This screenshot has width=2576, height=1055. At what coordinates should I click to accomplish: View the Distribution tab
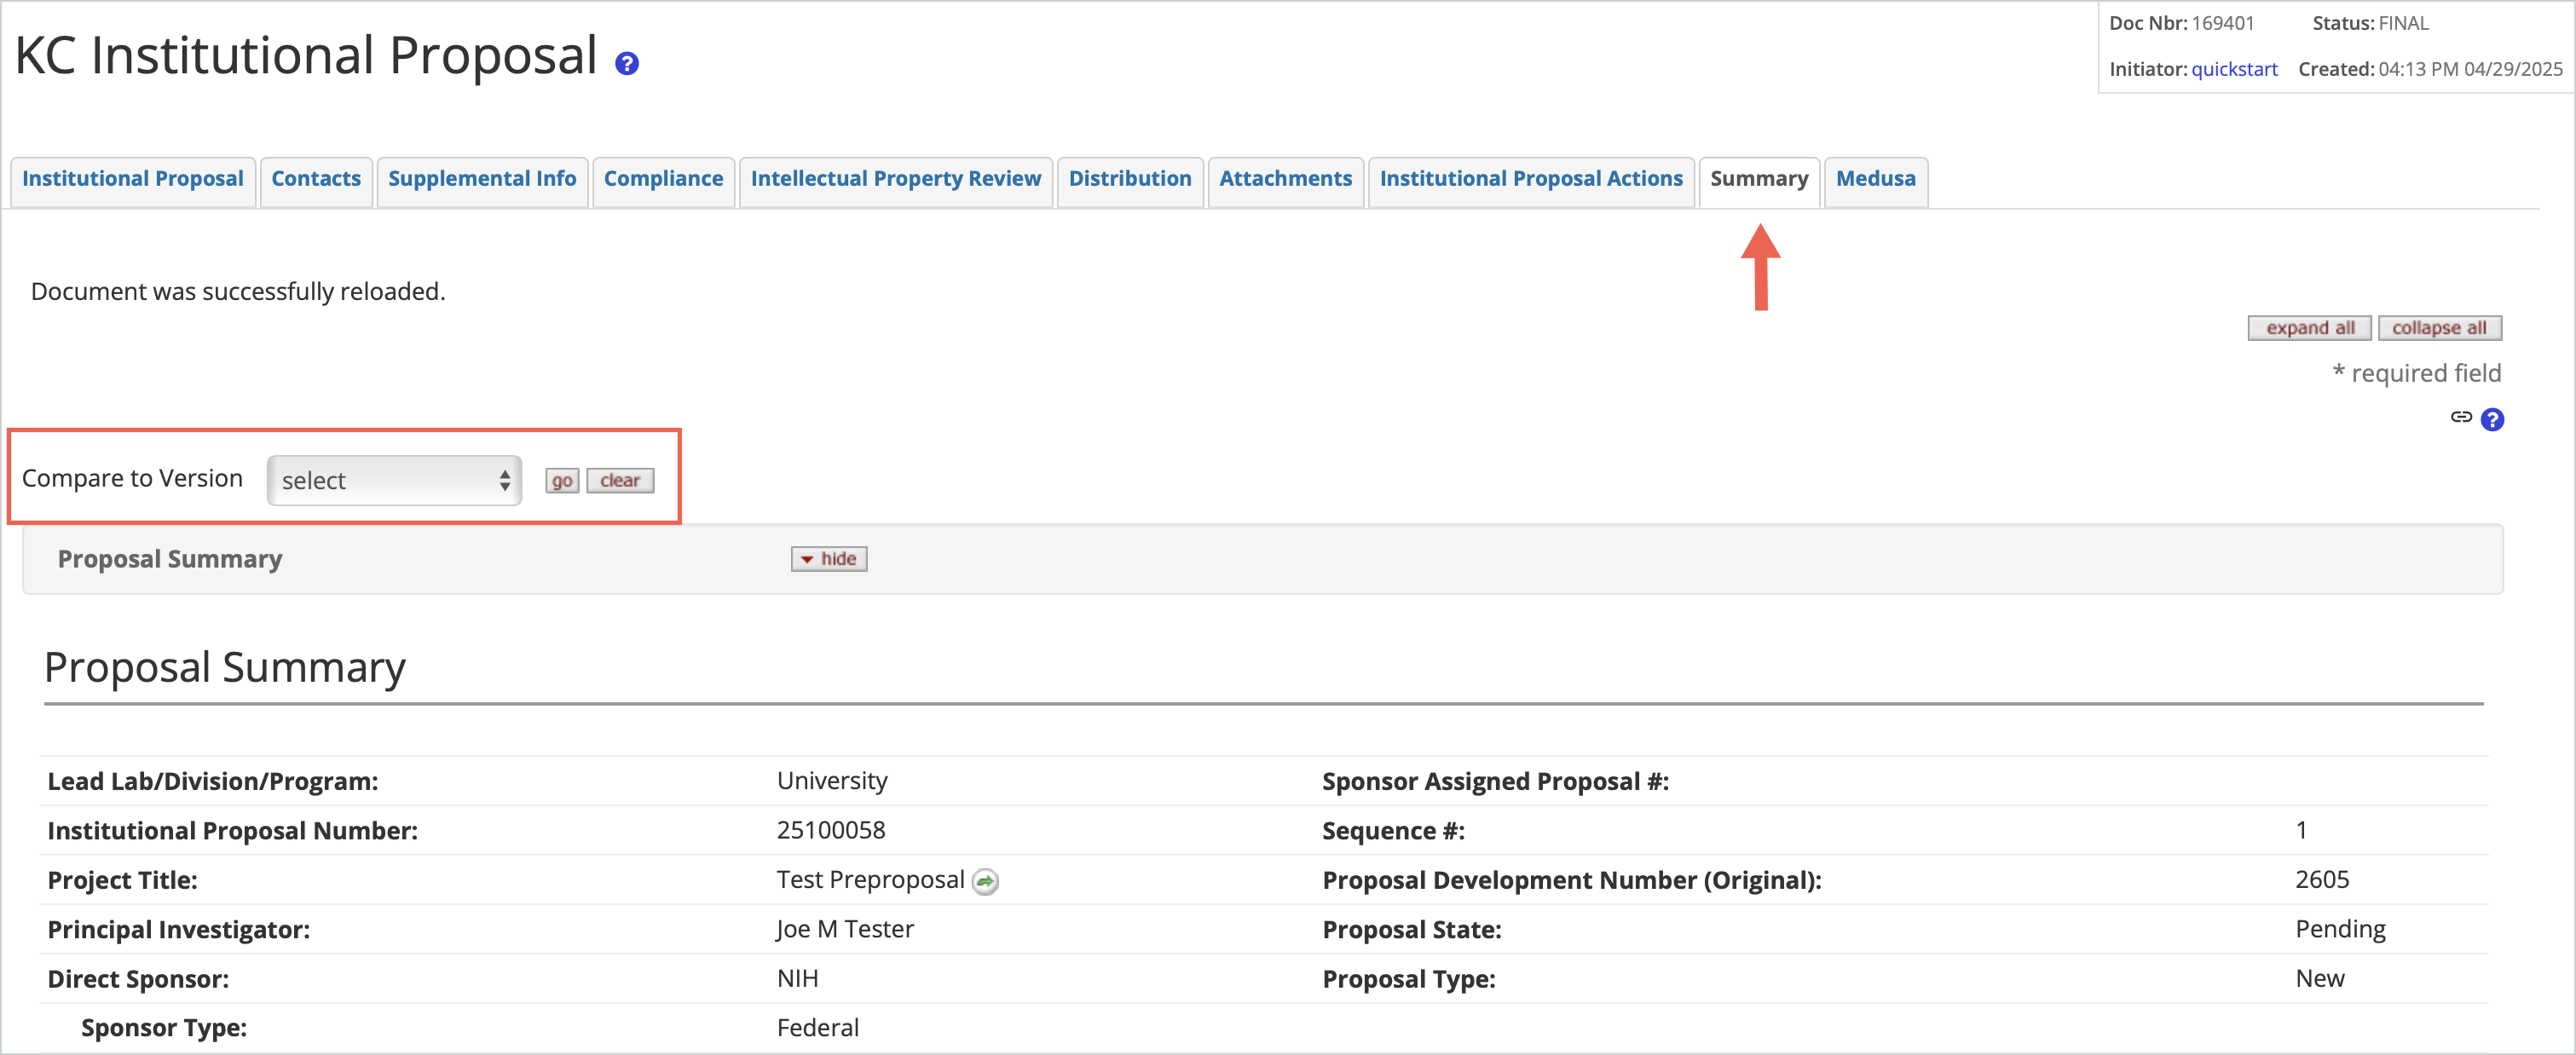point(1130,179)
